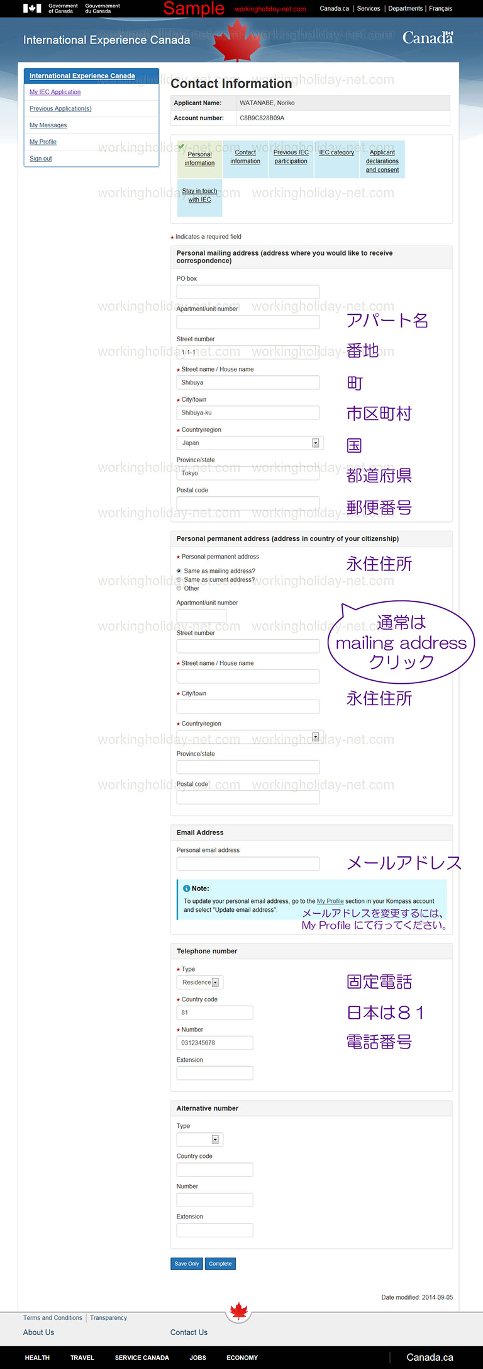483x1369 pixels.
Task: Click the Complete button
Action: [x=220, y=1264]
